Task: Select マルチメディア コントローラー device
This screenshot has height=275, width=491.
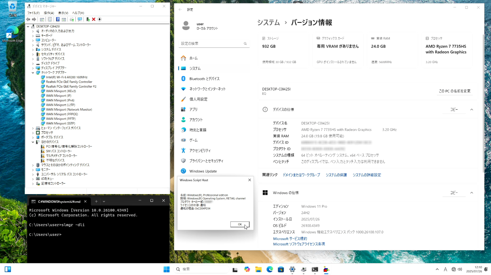Action: pos(62,156)
